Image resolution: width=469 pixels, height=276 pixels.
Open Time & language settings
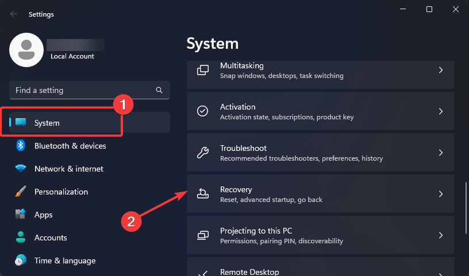click(x=90, y=261)
